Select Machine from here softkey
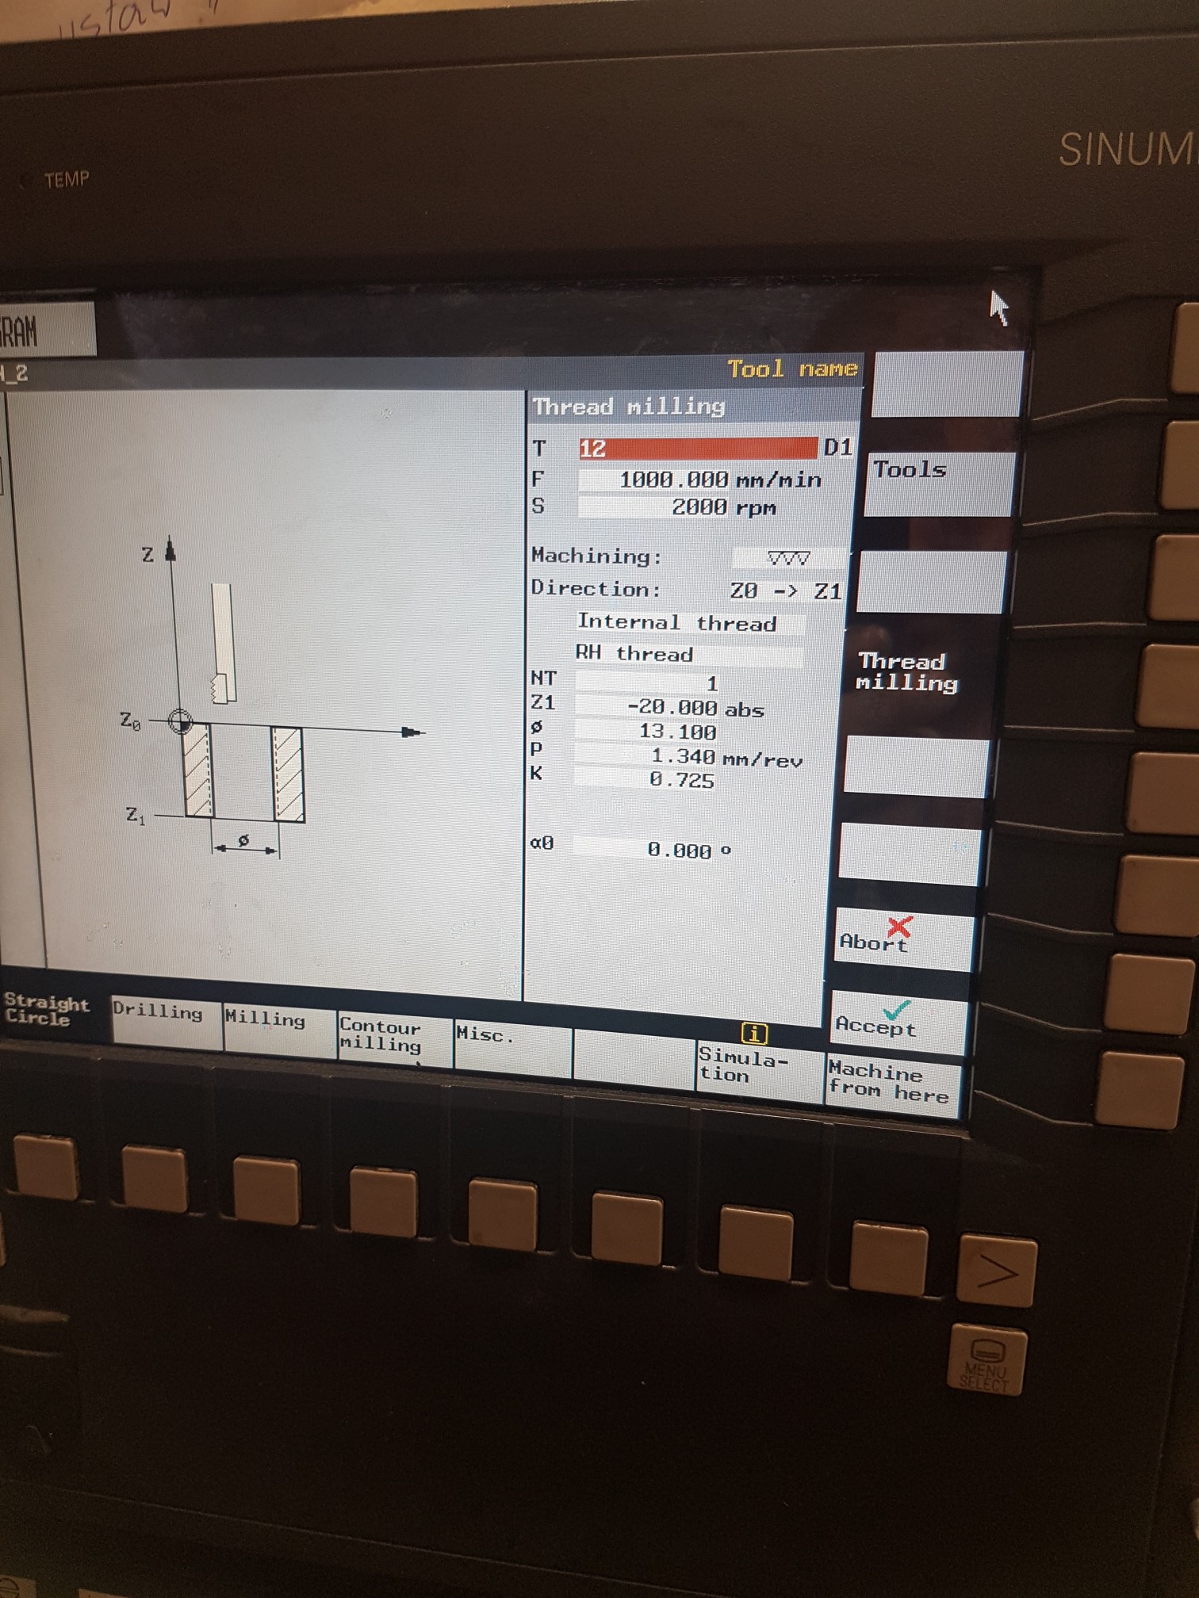The image size is (1199, 1598). pos(891,1084)
